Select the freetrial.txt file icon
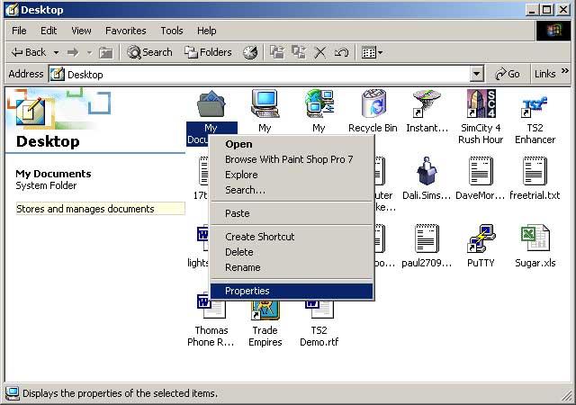The width and height of the screenshot is (576, 405). point(535,171)
